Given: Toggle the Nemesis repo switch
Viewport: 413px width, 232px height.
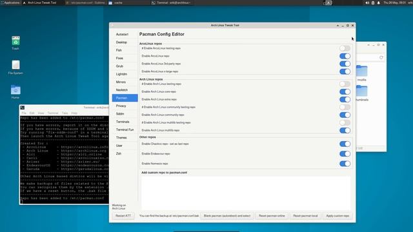Looking at the screenshot, I should coord(345,164).
